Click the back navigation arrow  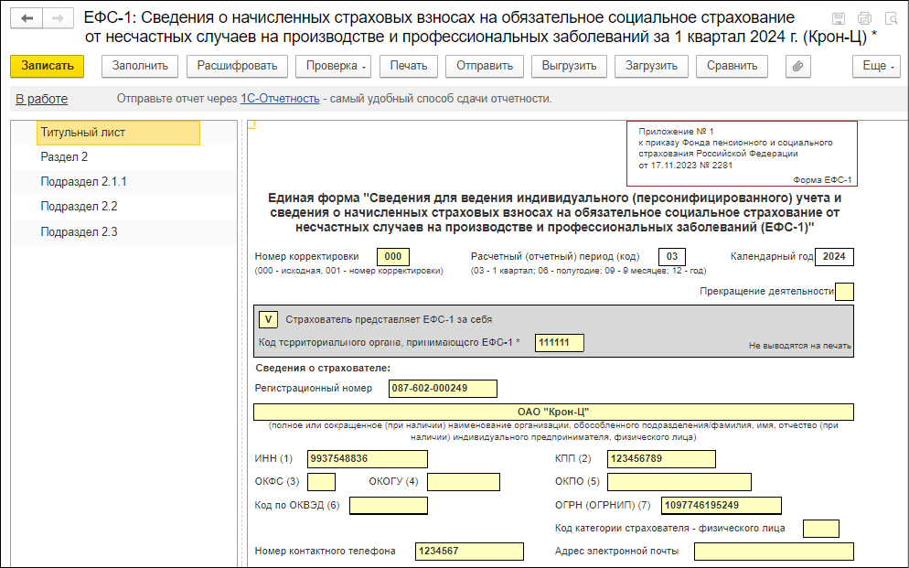click(x=26, y=18)
